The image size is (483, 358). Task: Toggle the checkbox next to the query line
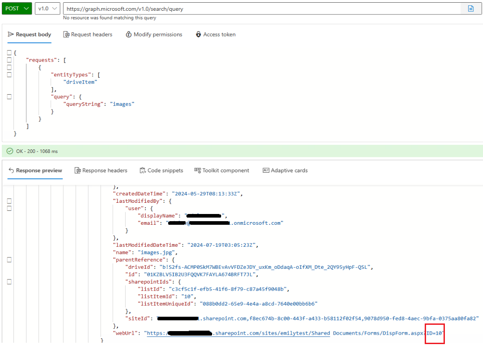[9, 96]
